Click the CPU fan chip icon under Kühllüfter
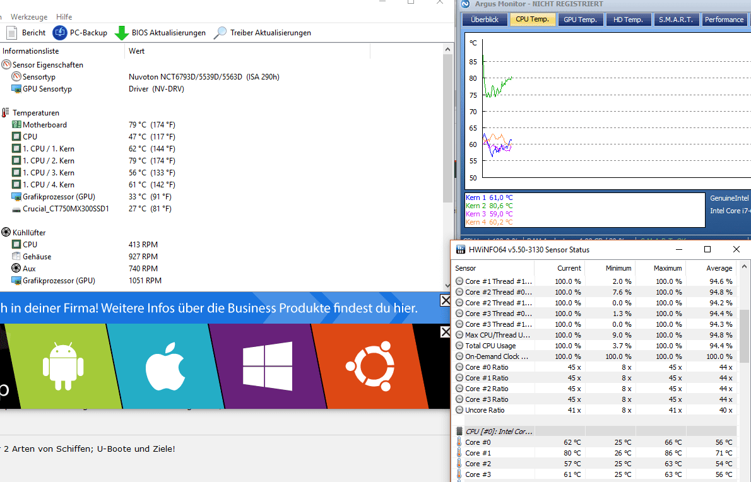The width and height of the screenshot is (751, 482). 16,244
